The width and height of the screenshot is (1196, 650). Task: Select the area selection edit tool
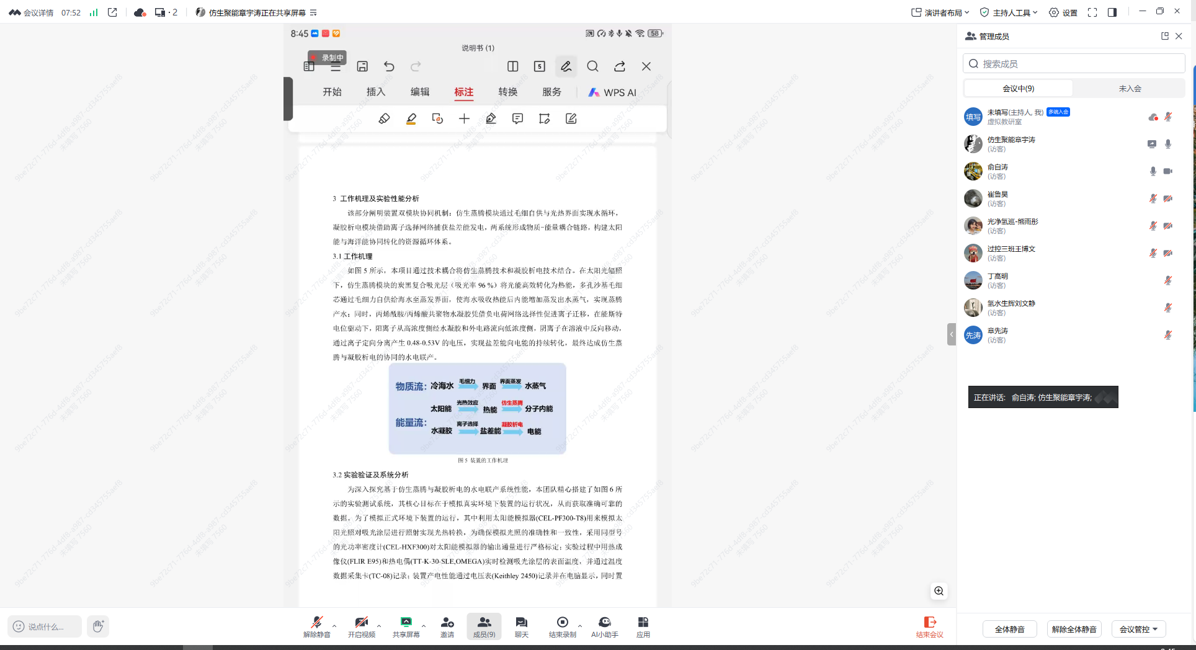pos(544,118)
